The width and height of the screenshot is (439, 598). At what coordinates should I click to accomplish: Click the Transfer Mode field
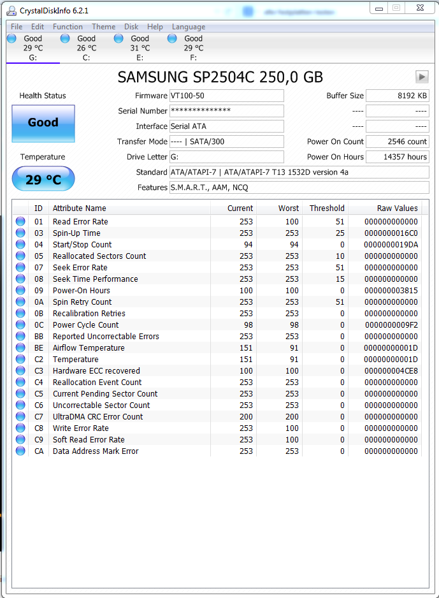(x=226, y=142)
